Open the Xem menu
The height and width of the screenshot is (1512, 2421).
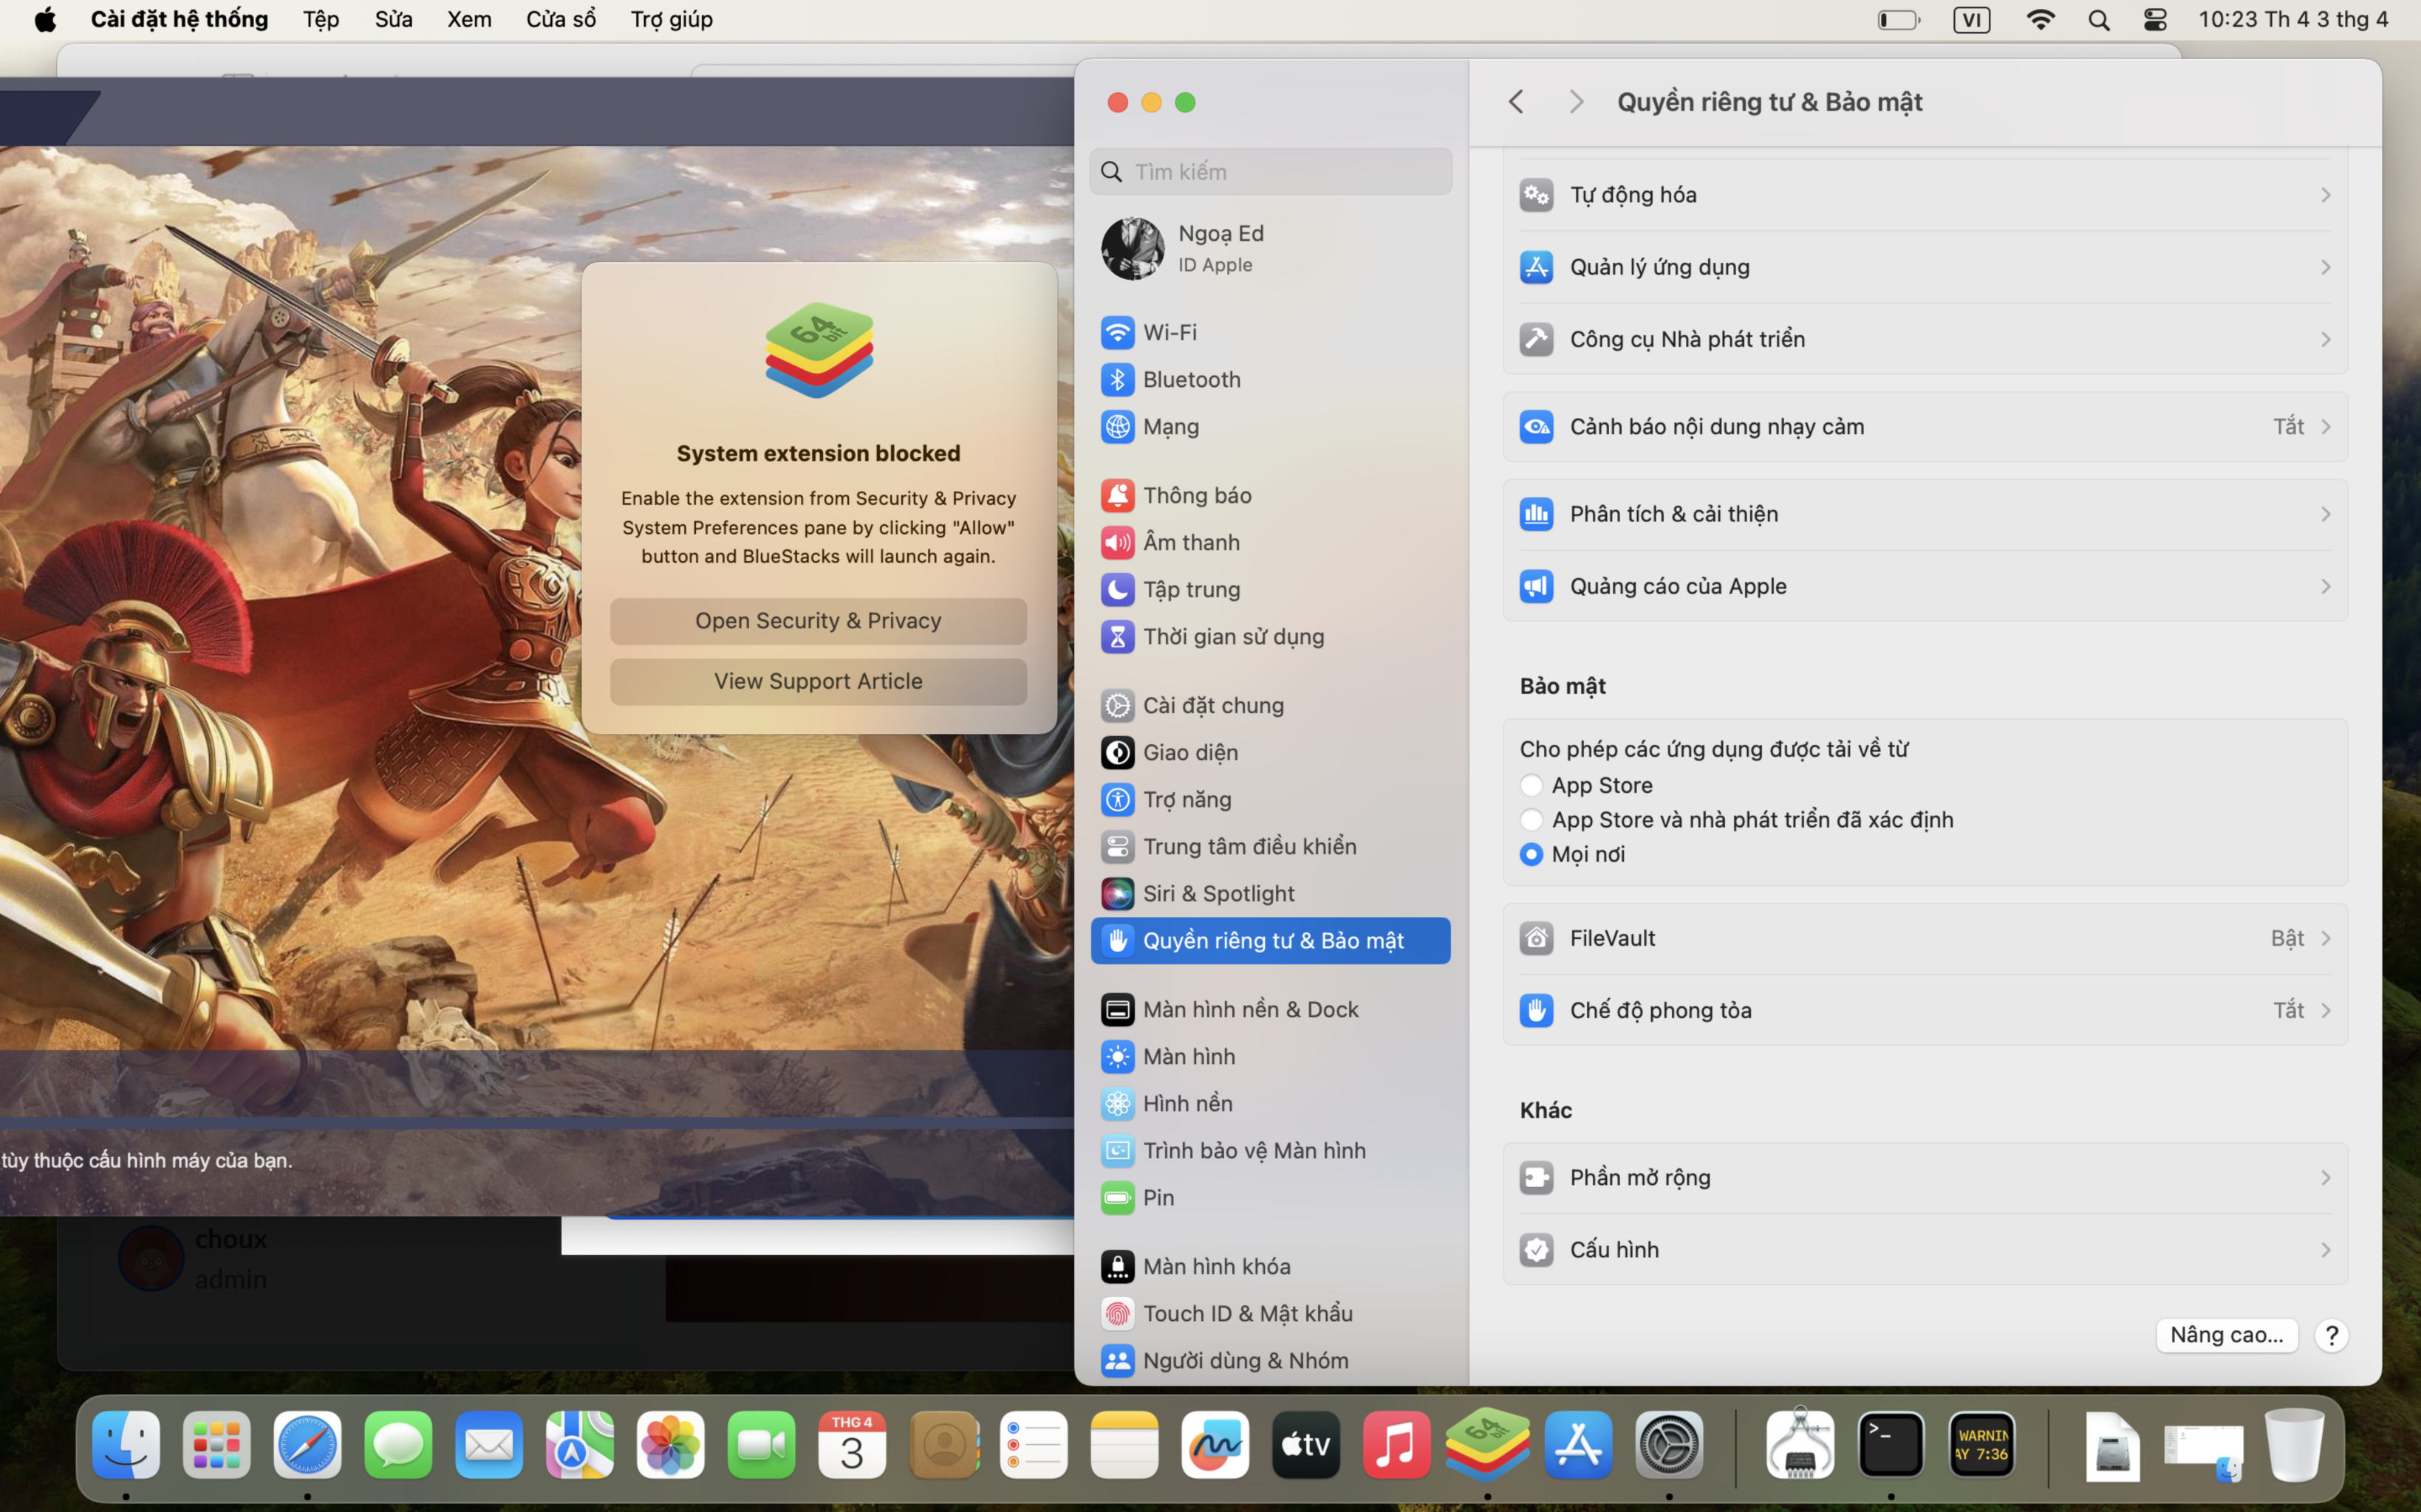point(469,19)
